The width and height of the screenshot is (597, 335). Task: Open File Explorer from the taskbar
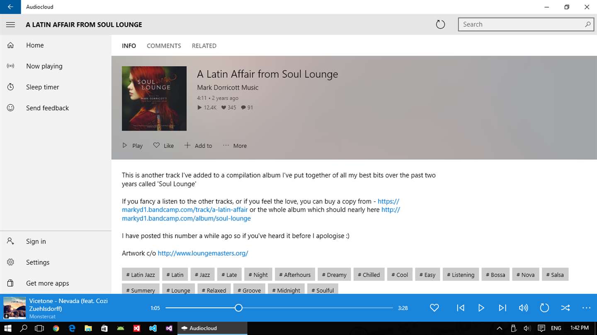click(88, 328)
